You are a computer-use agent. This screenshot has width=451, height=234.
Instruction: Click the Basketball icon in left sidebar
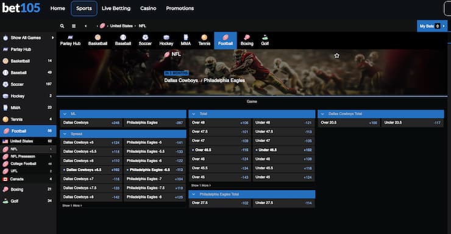(x=5, y=61)
